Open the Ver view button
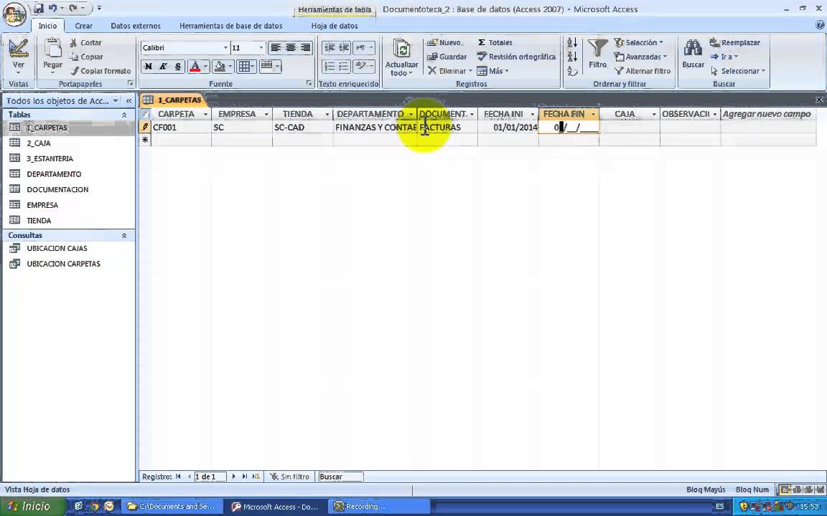 tap(19, 56)
